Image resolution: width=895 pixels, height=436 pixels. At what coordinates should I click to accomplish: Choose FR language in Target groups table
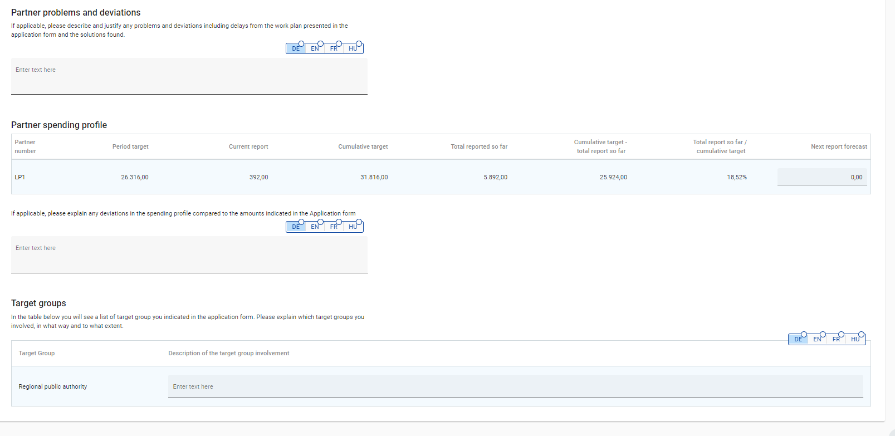click(x=836, y=339)
